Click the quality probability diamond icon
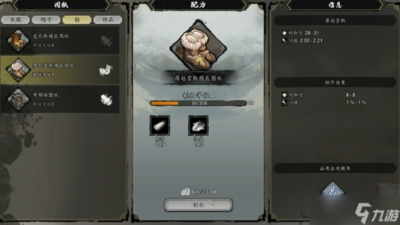The width and height of the screenshot is (400, 225). click(x=332, y=189)
